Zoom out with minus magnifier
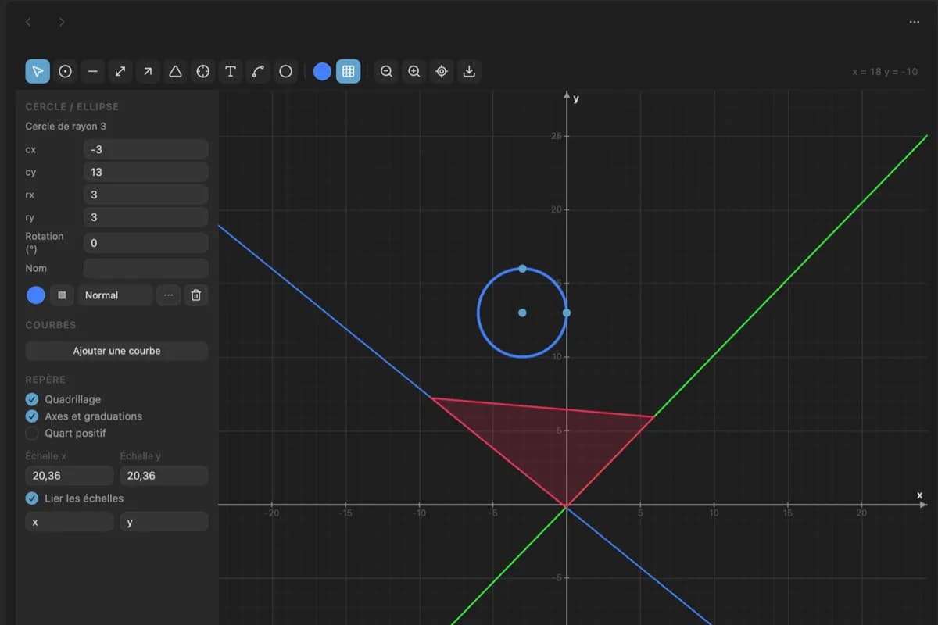Screen dimensions: 938x625 click(x=386, y=71)
